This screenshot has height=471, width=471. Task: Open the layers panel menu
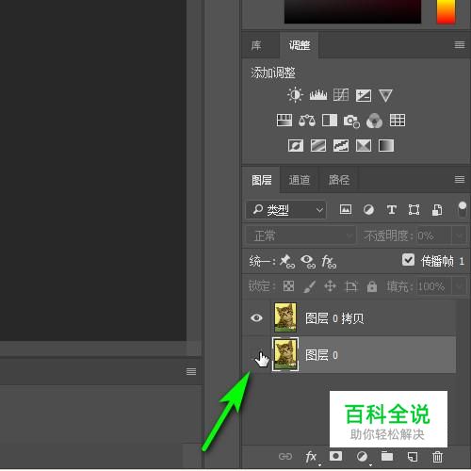pos(460,179)
